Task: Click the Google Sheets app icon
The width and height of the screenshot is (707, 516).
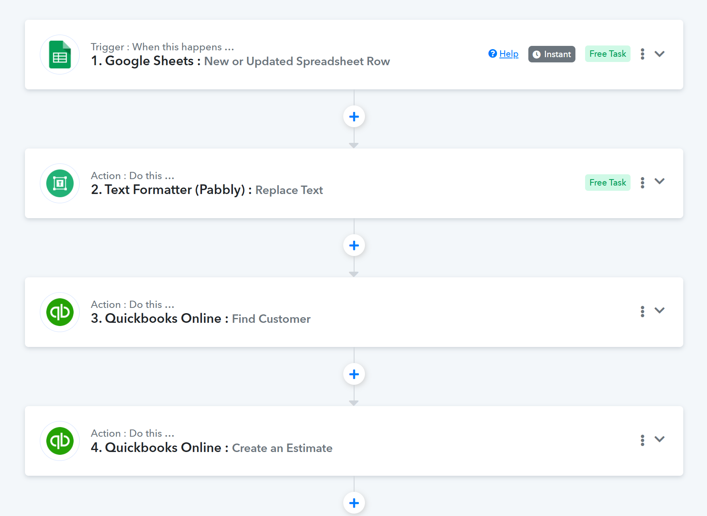Action: coord(60,55)
